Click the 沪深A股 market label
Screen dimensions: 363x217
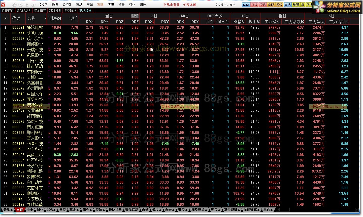coord(190,5)
